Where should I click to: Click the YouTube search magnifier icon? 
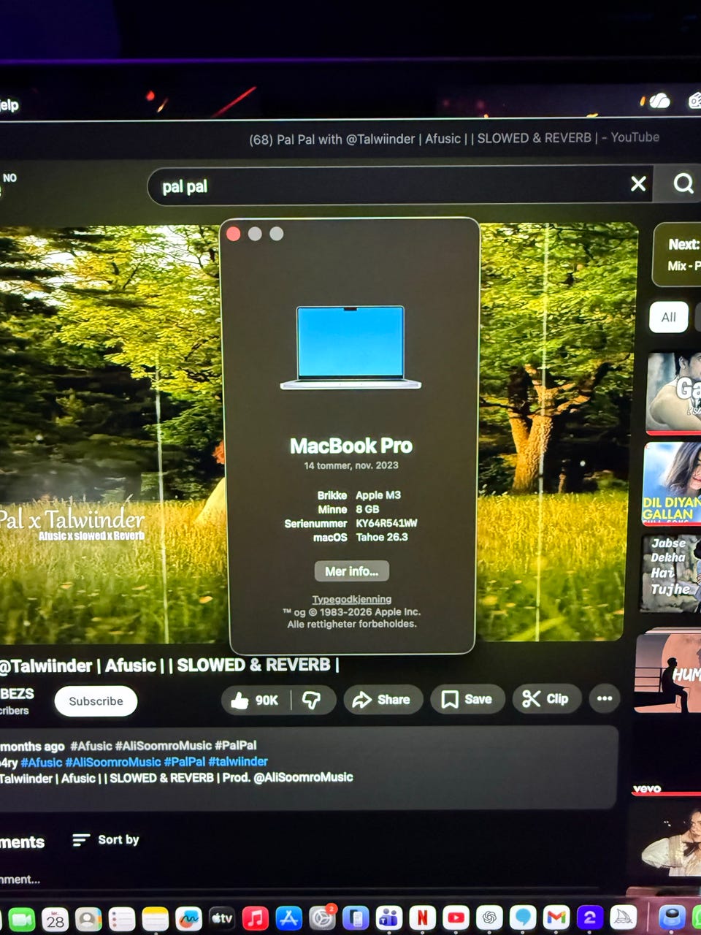tap(683, 183)
